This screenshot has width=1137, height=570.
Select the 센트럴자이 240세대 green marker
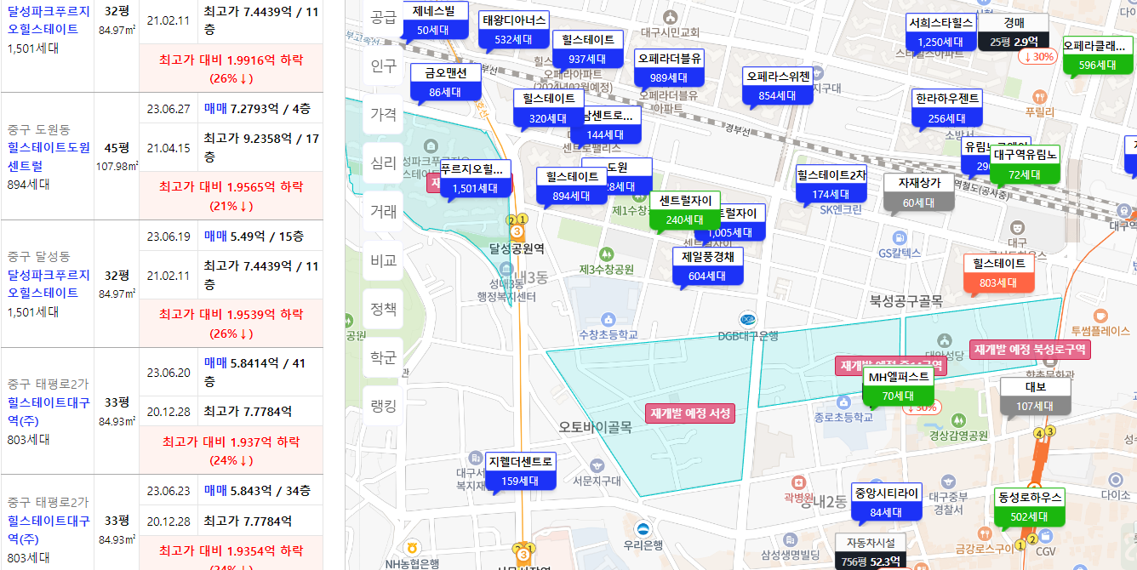(685, 210)
